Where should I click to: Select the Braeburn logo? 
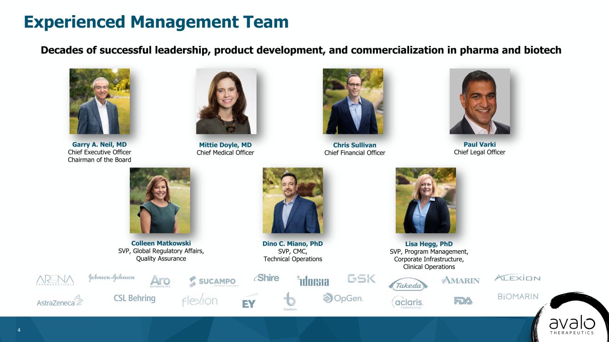290,301
